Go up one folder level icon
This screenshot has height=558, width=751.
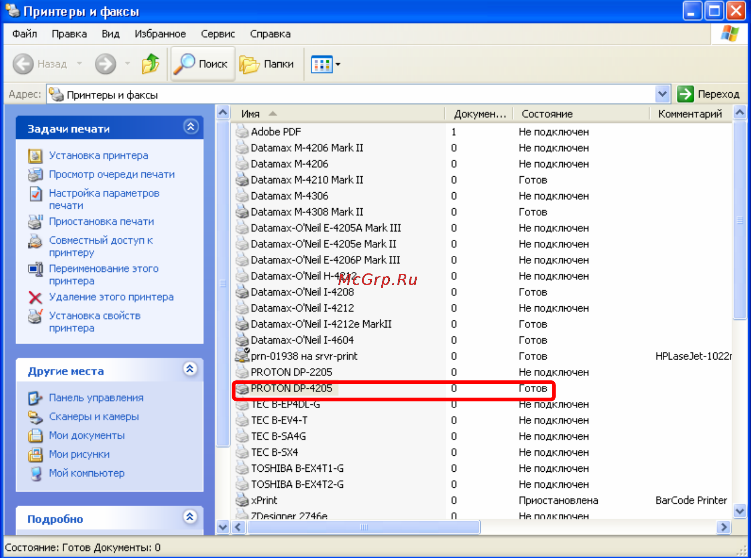click(151, 64)
